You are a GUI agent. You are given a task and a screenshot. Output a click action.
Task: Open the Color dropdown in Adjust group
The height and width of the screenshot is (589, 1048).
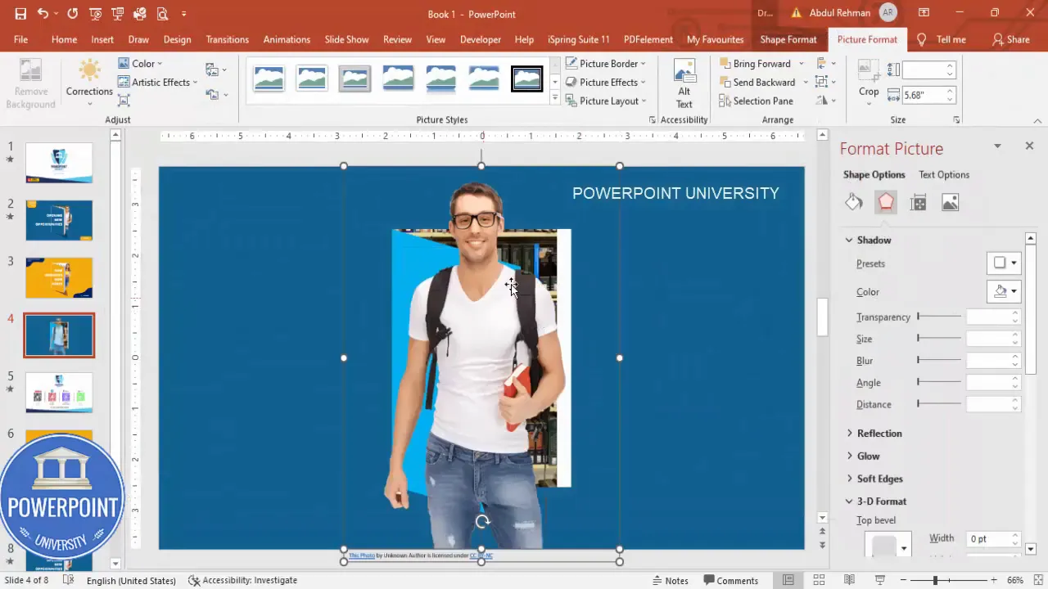coord(140,63)
